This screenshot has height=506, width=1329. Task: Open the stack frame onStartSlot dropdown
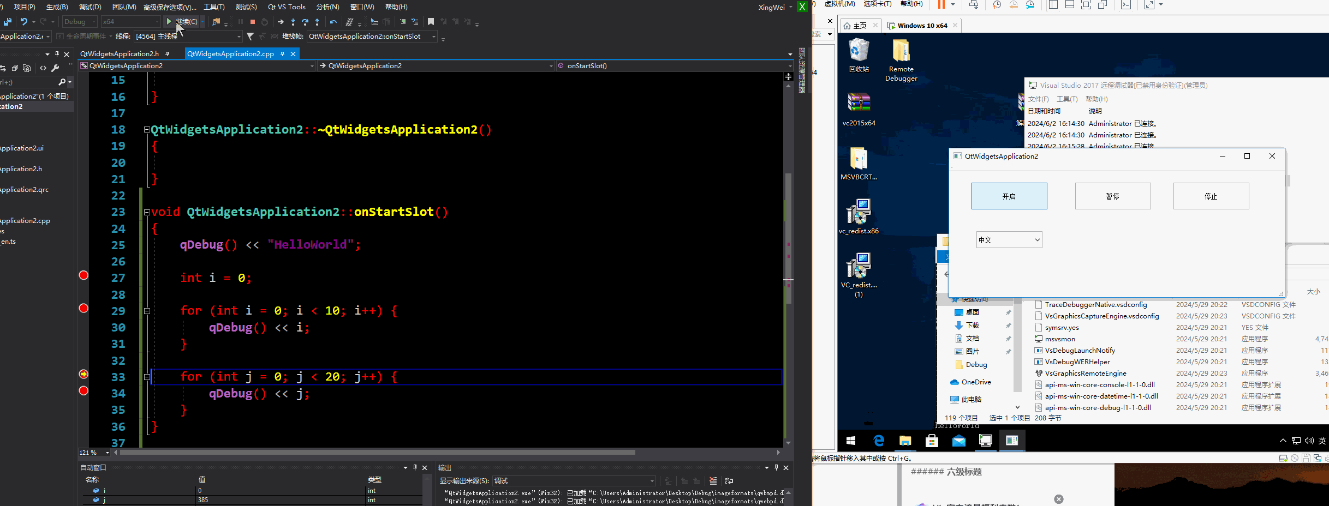tap(372, 37)
